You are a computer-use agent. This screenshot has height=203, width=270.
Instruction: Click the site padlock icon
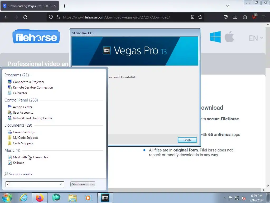click(58, 17)
